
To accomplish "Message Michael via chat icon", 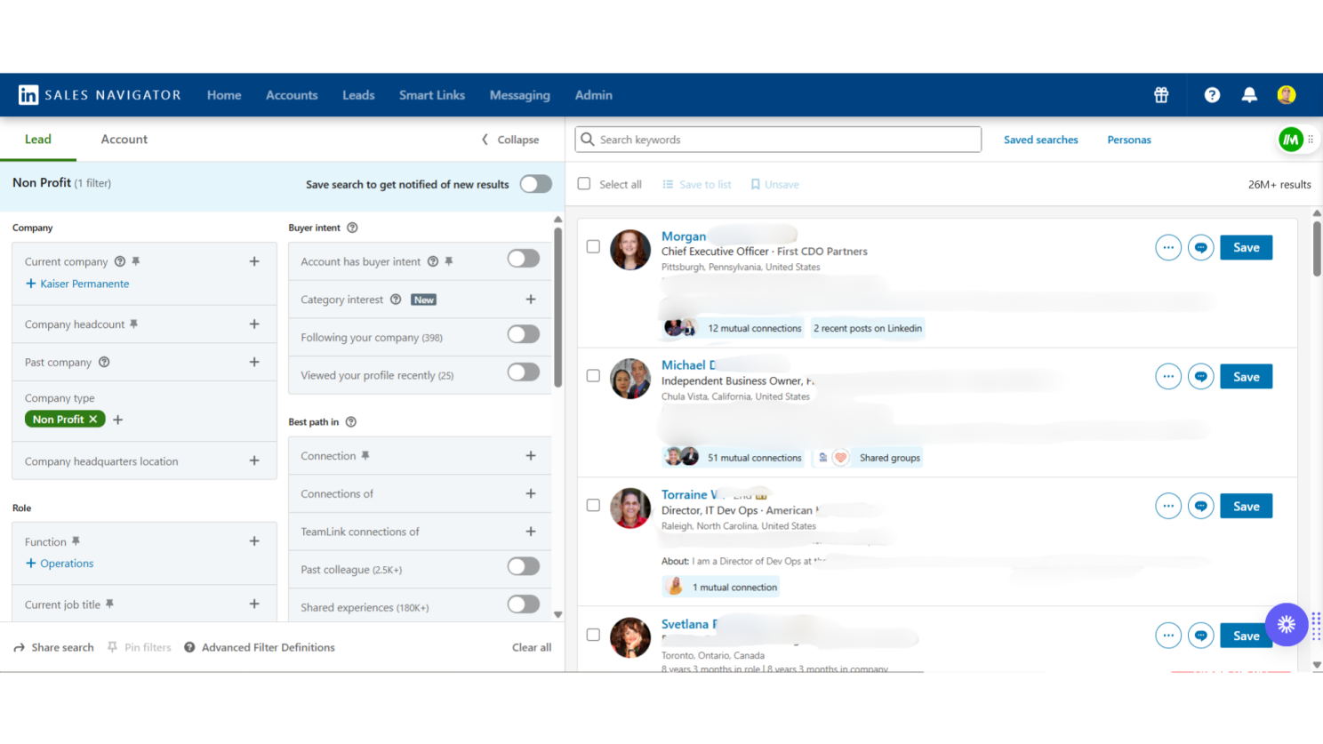I will [1201, 377].
